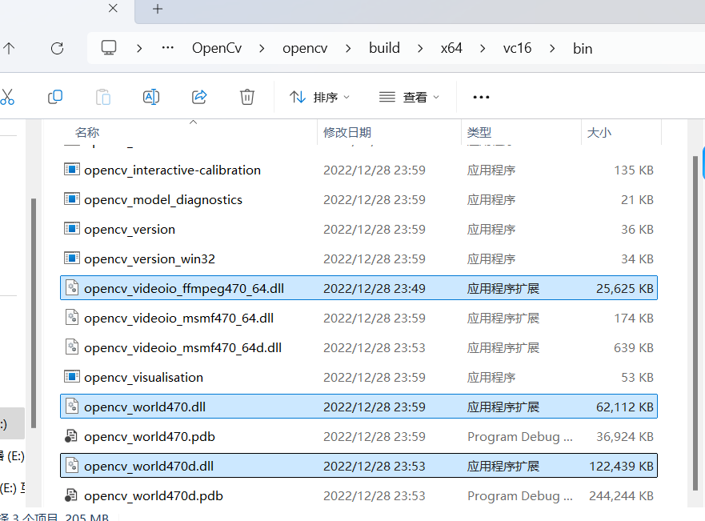Click the Delete trash can icon
The width and height of the screenshot is (705, 521).
(x=246, y=97)
